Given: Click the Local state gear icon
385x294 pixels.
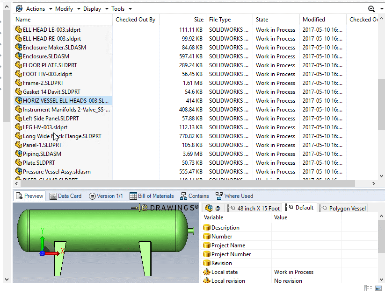Looking at the screenshot, I should tap(207, 272).
